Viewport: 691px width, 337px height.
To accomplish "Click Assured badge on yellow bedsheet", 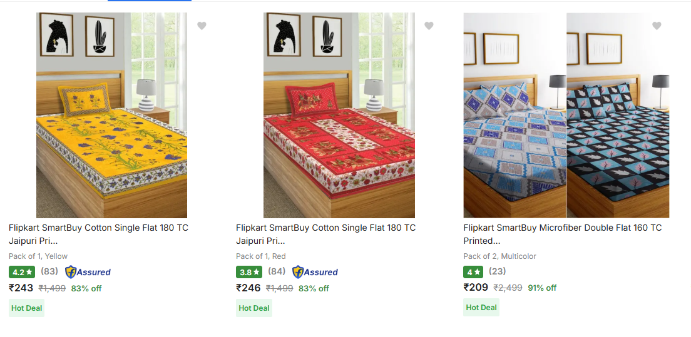I will pyautogui.click(x=88, y=272).
